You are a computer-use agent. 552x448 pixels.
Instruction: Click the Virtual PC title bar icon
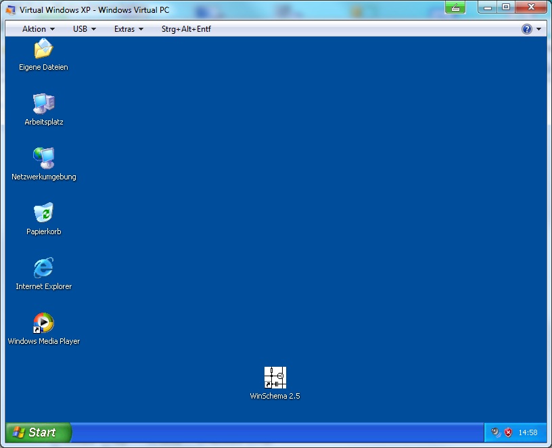[x=11, y=9]
